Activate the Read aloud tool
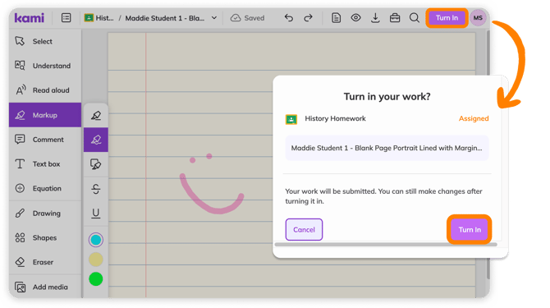 pos(45,90)
